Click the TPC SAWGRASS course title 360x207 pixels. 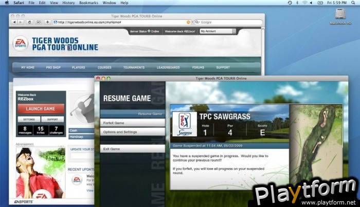pos(225,117)
